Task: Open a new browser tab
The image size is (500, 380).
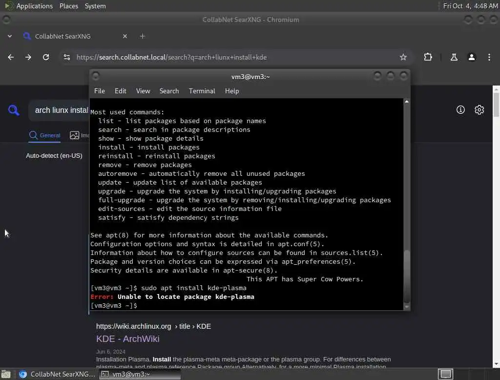Action: pyautogui.click(x=143, y=36)
